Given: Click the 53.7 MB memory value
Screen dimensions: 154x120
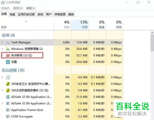Looking at the screenshot, I should [x=82, y=55].
